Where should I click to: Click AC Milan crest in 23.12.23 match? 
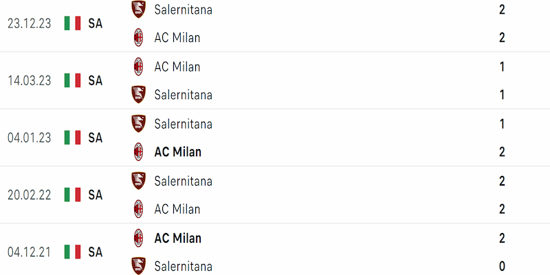point(139,38)
